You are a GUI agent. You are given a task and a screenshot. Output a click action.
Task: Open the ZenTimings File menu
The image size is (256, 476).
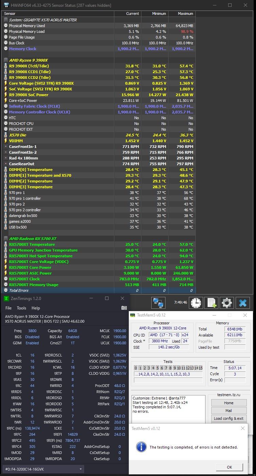tap(8, 308)
